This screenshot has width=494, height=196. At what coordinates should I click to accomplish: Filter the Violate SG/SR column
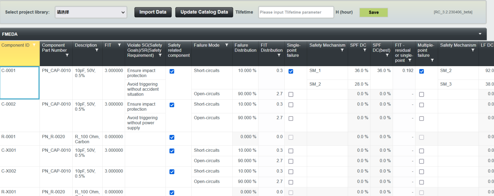click(160, 55)
